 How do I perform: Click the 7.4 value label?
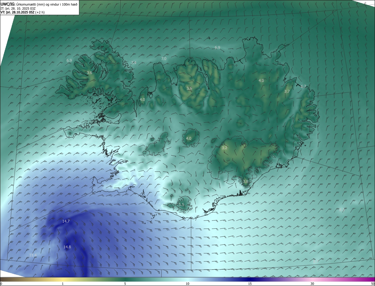[x=134, y=63]
